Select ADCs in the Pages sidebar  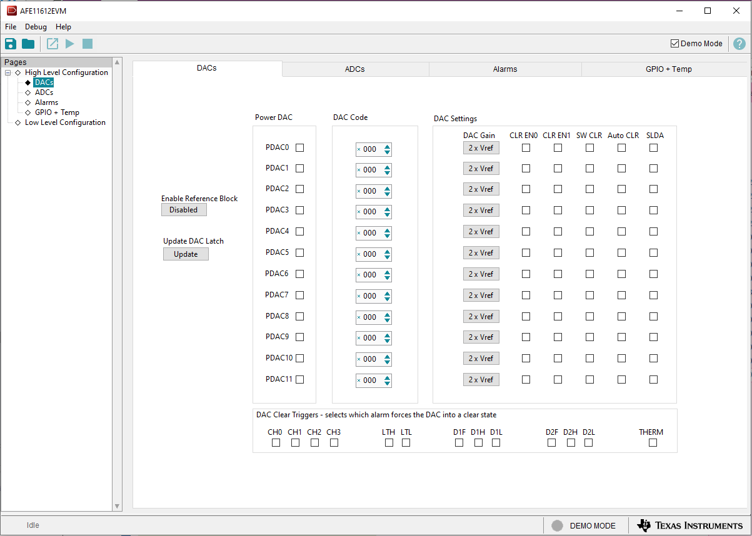(44, 92)
